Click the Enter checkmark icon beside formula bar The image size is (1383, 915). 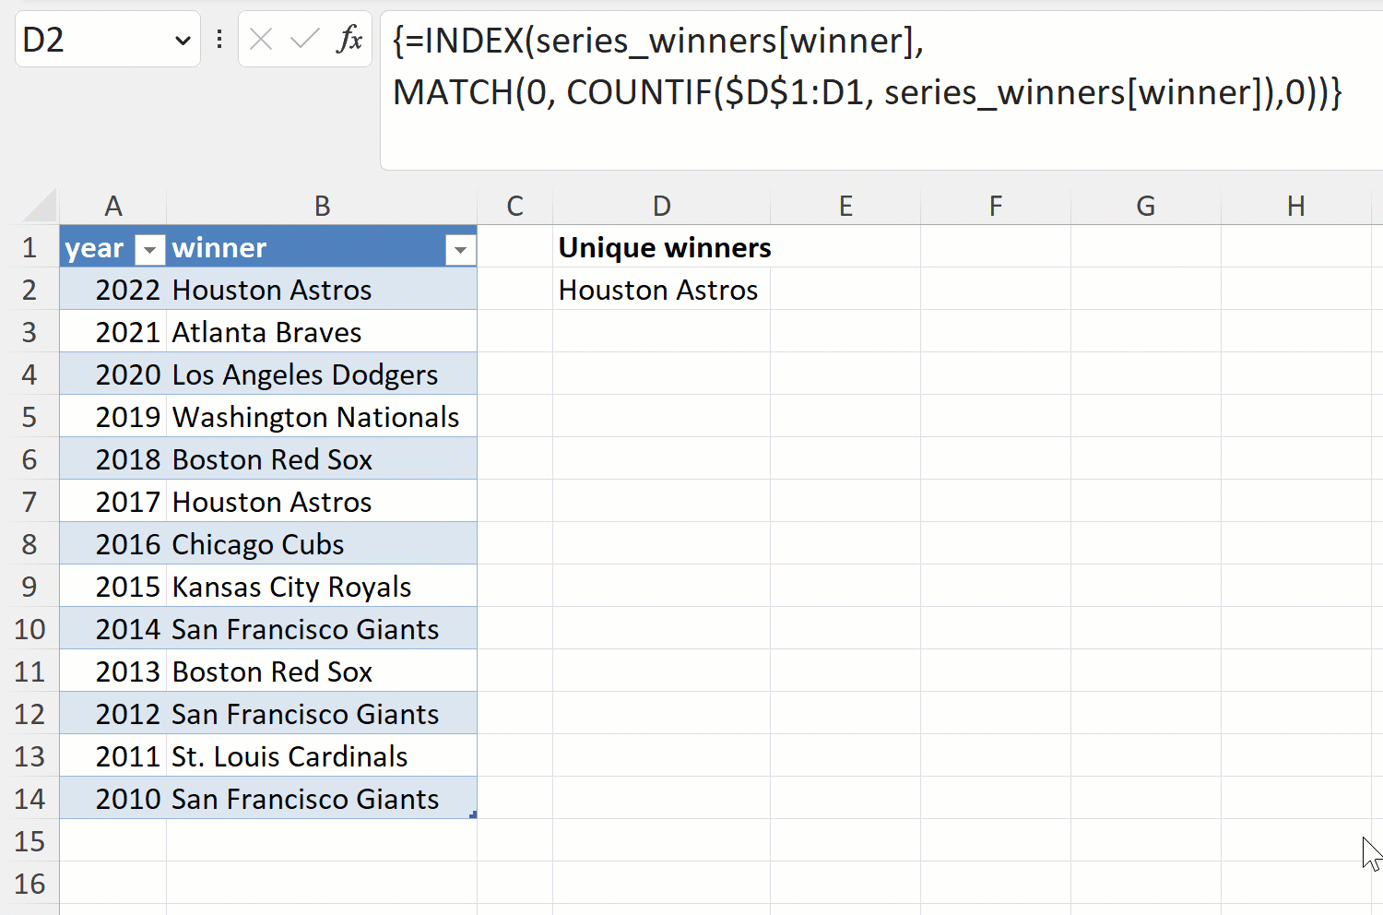(x=305, y=39)
